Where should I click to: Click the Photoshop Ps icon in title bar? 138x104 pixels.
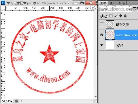[3, 3]
